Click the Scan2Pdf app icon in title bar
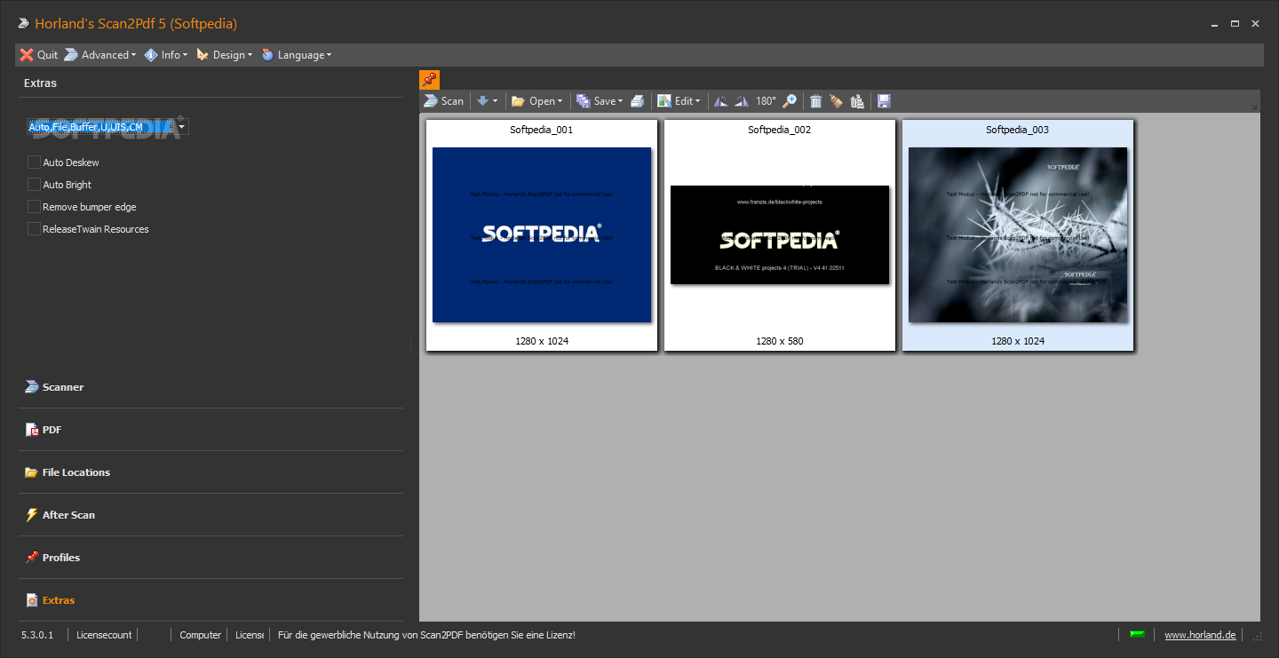Image resolution: width=1279 pixels, height=658 pixels. click(x=23, y=24)
